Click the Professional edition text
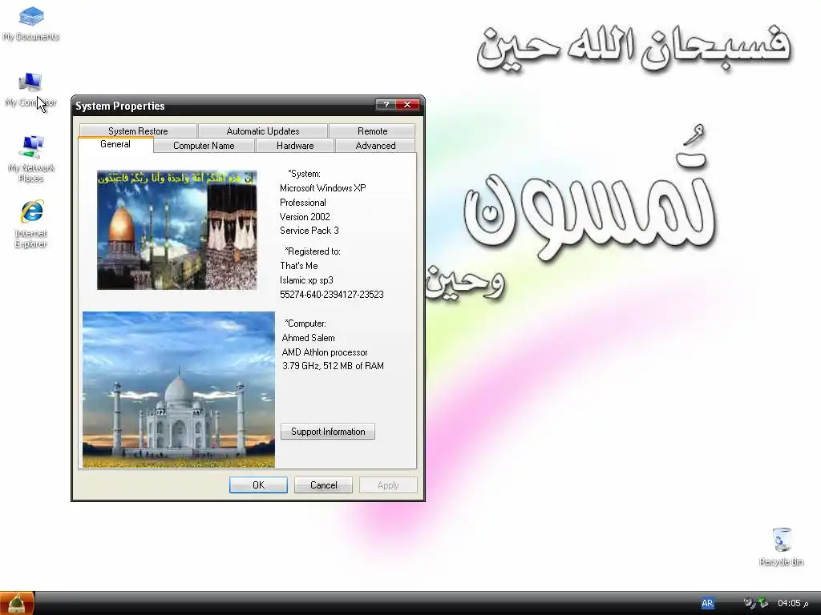 tap(302, 203)
